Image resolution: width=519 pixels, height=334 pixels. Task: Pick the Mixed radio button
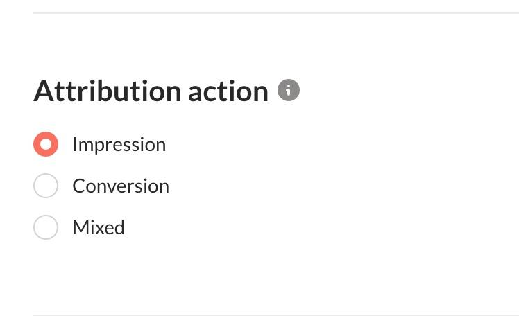click(46, 227)
